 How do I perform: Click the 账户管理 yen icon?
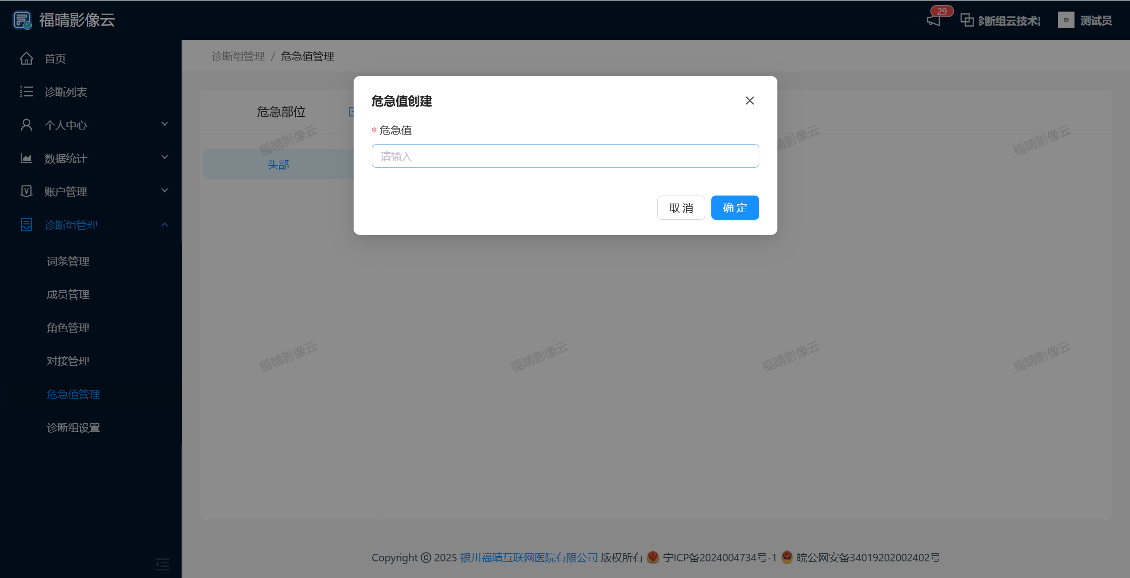coord(26,191)
